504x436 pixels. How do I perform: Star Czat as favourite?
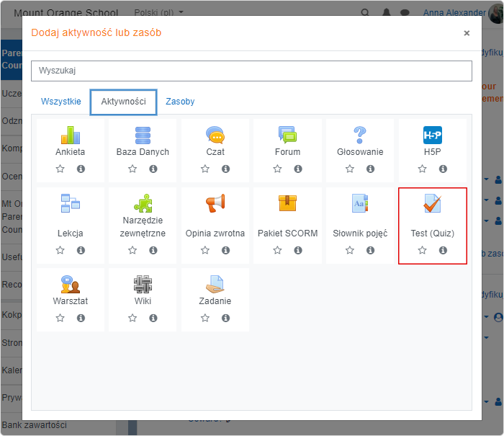tap(205, 169)
